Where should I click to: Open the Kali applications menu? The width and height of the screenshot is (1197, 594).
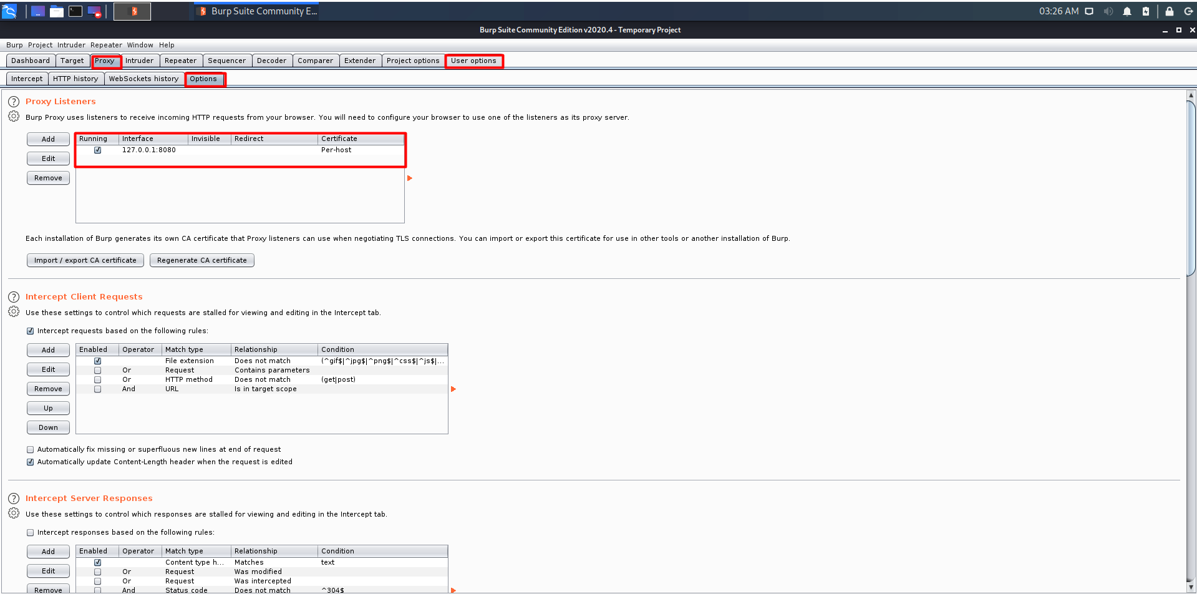click(9, 11)
